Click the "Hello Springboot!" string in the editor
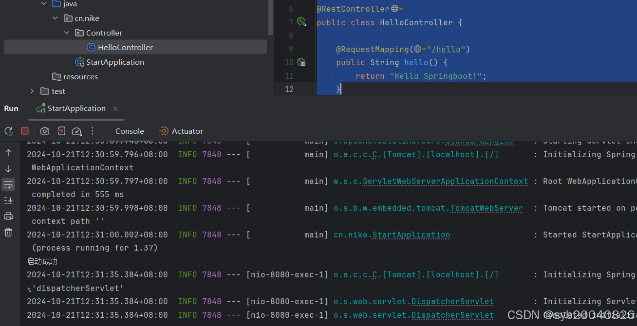The image size is (637, 326). [x=436, y=76]
